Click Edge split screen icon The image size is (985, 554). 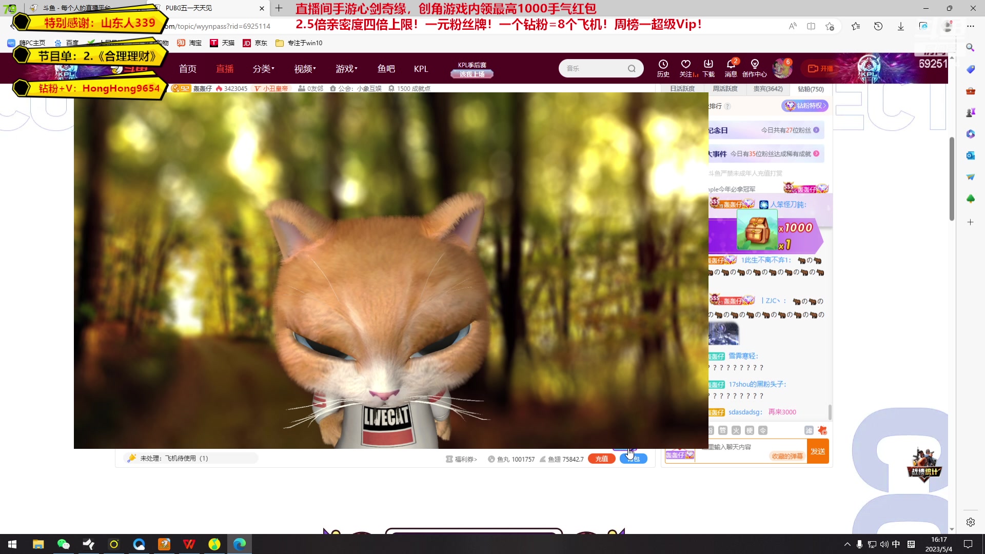811,26
